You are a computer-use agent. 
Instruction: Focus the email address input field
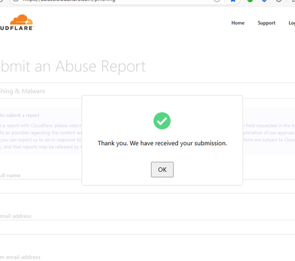147,227
